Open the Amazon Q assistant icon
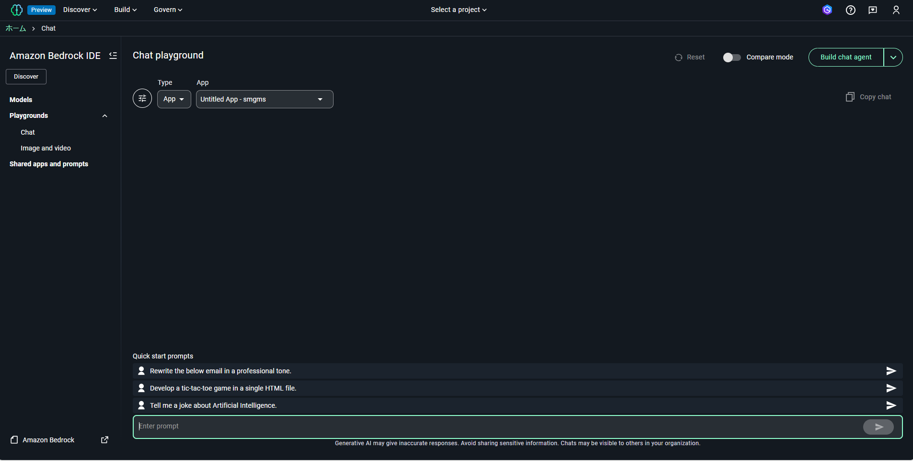 [827, 10]
